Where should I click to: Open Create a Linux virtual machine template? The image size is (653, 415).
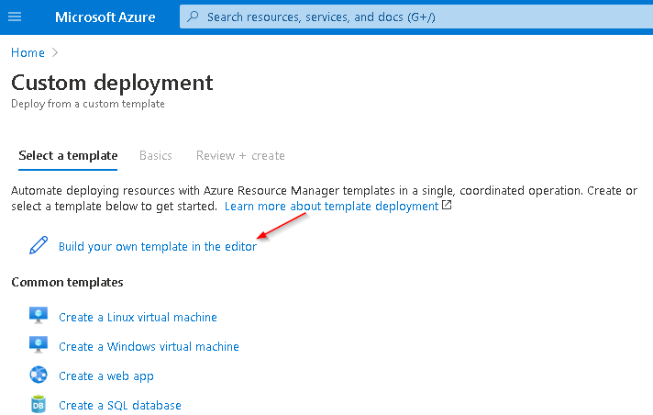[138, 317]
